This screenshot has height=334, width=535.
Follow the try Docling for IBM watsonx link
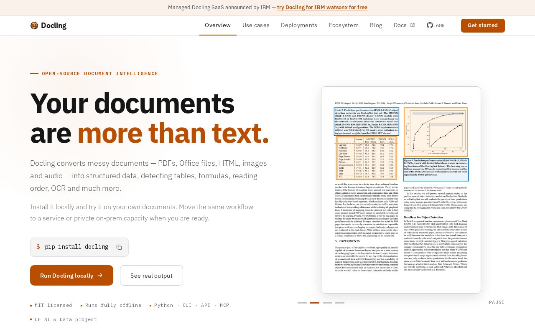coord(322,7)
